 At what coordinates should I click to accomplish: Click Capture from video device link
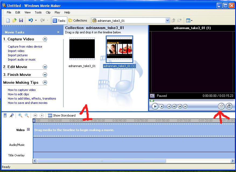click(x=25, y=47)
